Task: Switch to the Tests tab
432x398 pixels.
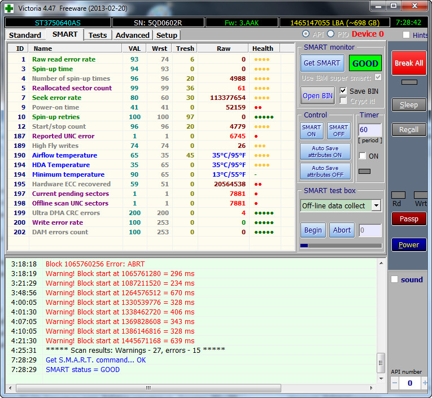Action: [98, 35]
